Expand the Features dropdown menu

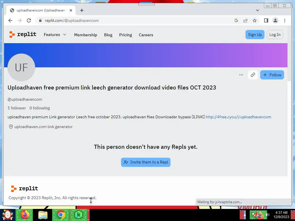[55, 35]
